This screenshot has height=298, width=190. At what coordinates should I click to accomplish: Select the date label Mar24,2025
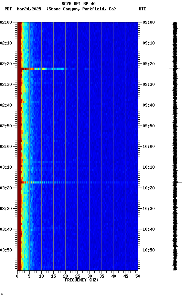coord(29,9)
